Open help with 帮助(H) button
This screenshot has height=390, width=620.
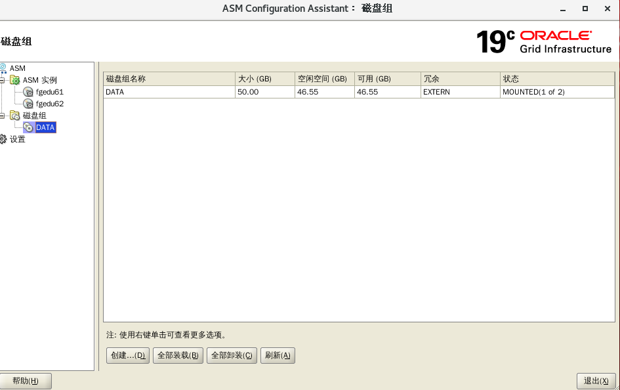[26, 381]
